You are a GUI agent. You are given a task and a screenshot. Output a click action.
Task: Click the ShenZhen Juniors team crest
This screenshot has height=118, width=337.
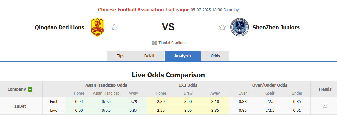pos(240,27)
